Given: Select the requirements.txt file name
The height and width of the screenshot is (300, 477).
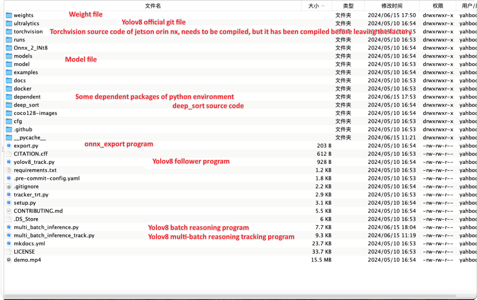Looking at the screenshot, I should click(x=35, y=170).
